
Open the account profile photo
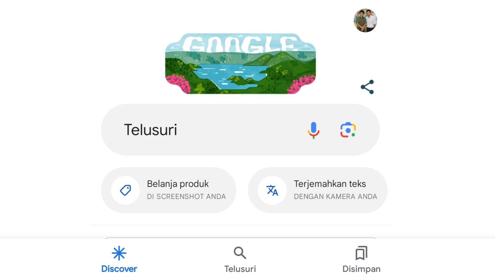tap(365, 20)
